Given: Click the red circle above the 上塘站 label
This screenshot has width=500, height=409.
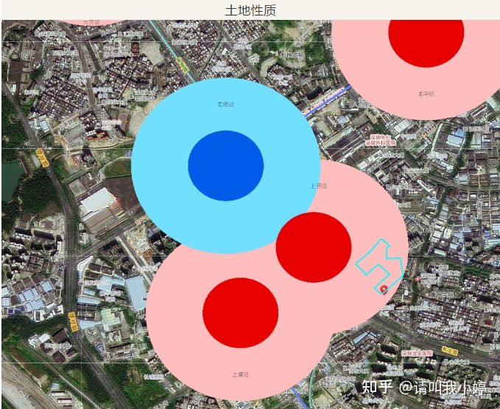Looking at the screenshot, I should point(241,312).
